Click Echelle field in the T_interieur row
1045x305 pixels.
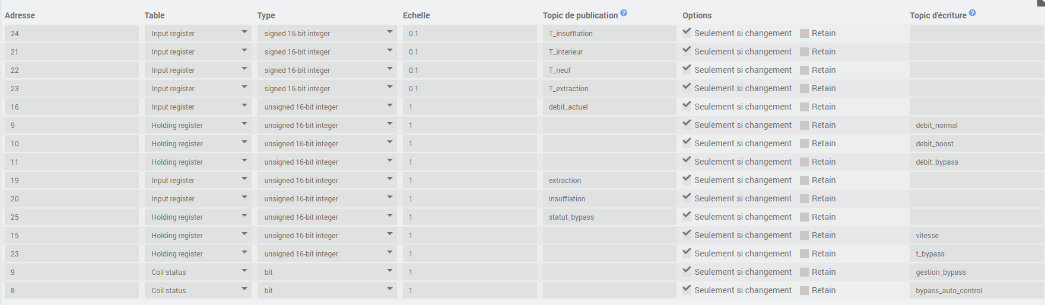coord(469,52)
